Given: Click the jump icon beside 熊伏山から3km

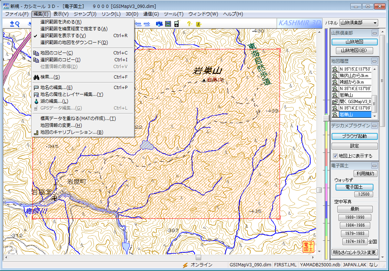Looking at the screenshot, I should point(335,75).
